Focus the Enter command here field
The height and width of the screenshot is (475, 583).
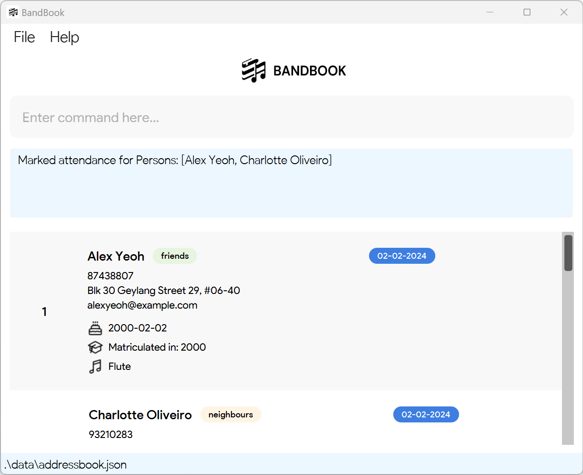coord(291,117)
